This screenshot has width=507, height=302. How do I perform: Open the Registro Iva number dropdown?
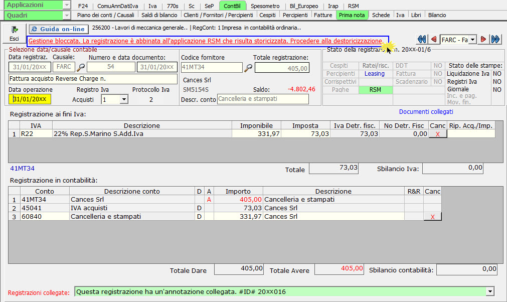(x=124, y=99)
